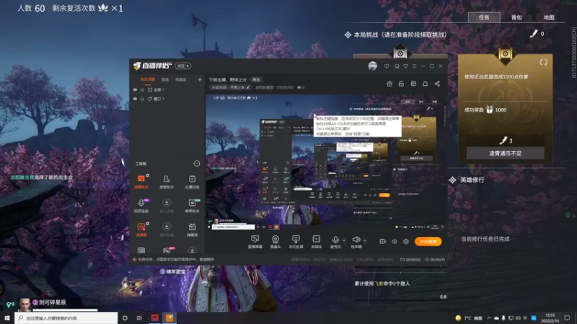Image resolution: width=577 pixels, height=324 pixels.
Task: Add the 摄像头 camera source
Action: pos(276,242)
